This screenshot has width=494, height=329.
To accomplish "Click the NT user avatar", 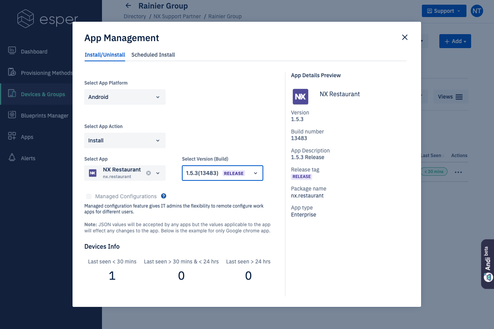I will (x=477, y=11).
